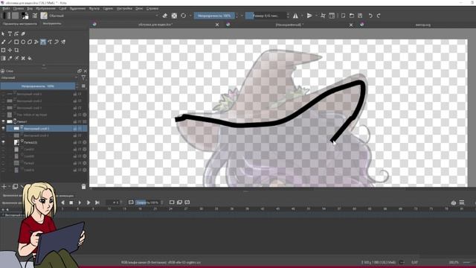Click the new document toolbar icon
Screen dimensions: 476x268
tap(343, 16)
